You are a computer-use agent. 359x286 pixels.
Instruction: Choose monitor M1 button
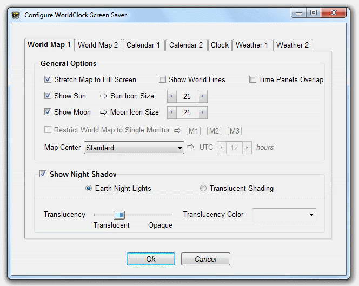[194, 131]
